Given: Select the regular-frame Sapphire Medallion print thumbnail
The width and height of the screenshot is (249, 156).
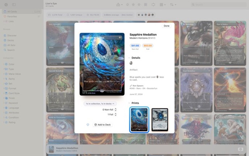Looking at the screenshot, I should [x=160, y=119].
